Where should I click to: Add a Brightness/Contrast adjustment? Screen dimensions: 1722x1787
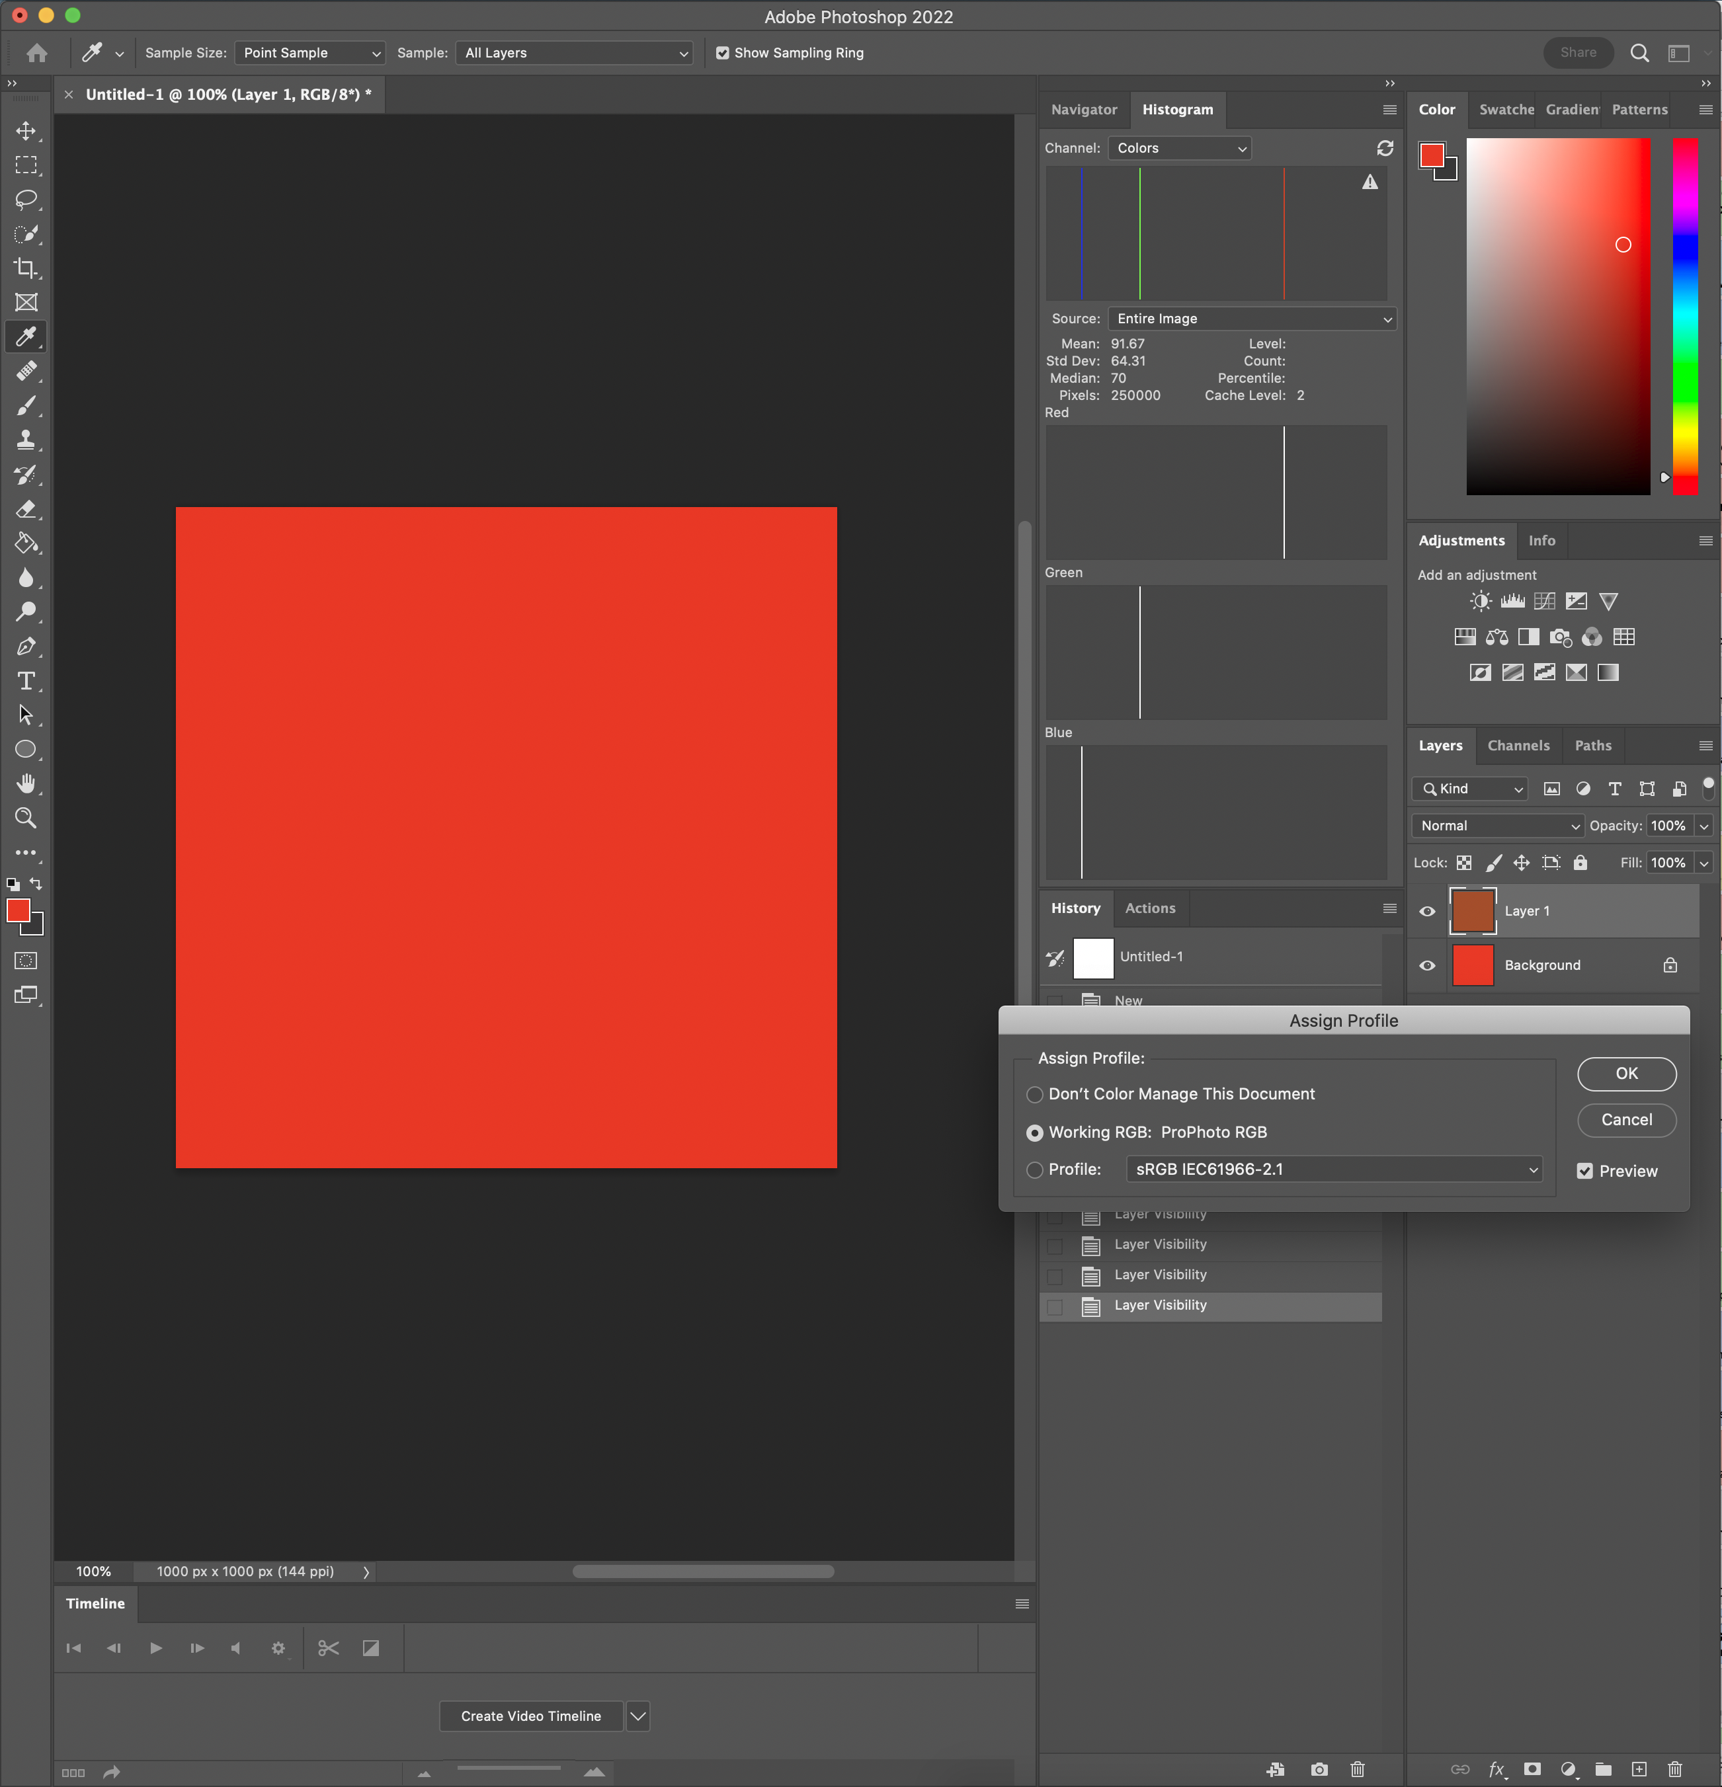point(1481,602)
